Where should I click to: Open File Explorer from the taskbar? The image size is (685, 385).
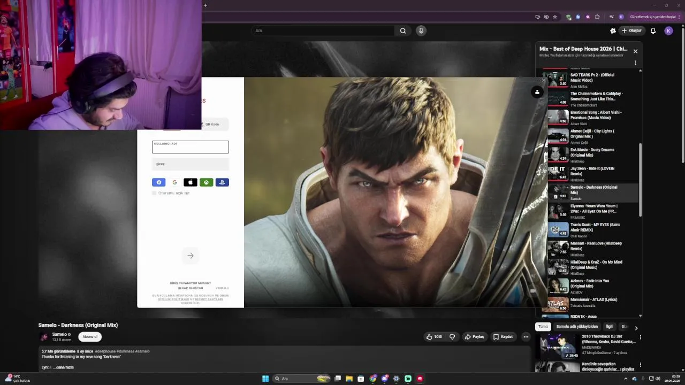349,379
